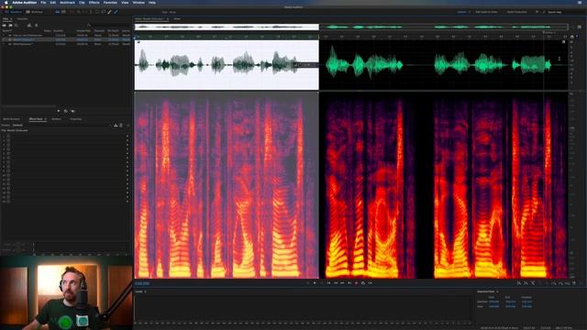587x330 pixels.
Task: Open the effect list arrow for slot 6
Action: [x=127, y=158]
